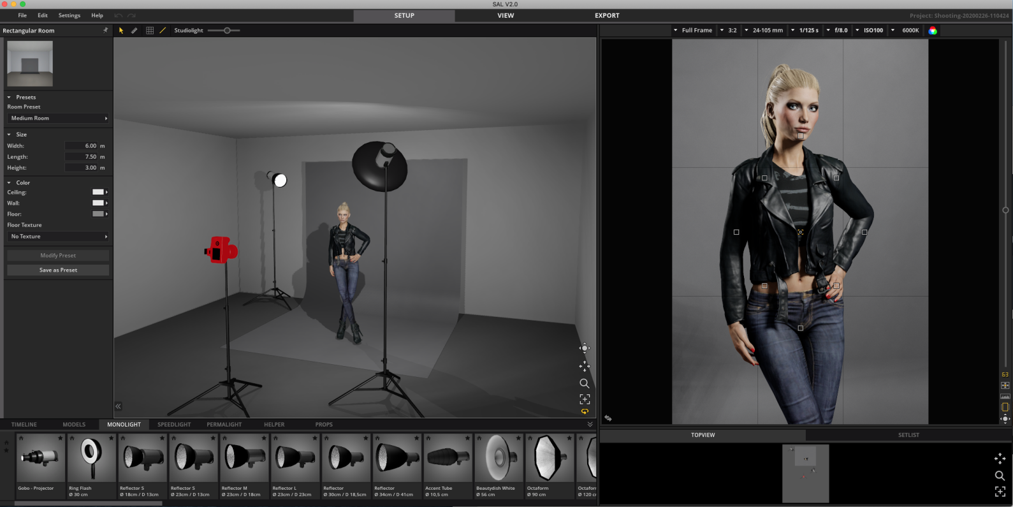This screenshot has width=1013, height=507.
Task: Select the Beautydish White Ø 56 cm
Action: [499, 466]
